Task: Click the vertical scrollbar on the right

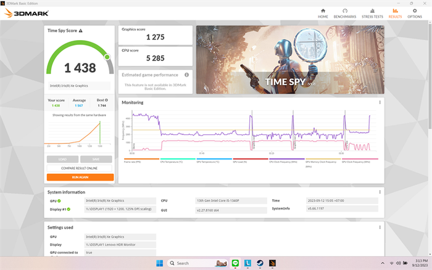Action: 430,77
